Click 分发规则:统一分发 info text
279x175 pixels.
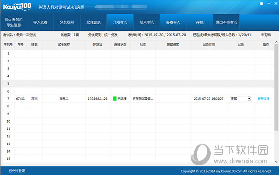tap(103, 35)
